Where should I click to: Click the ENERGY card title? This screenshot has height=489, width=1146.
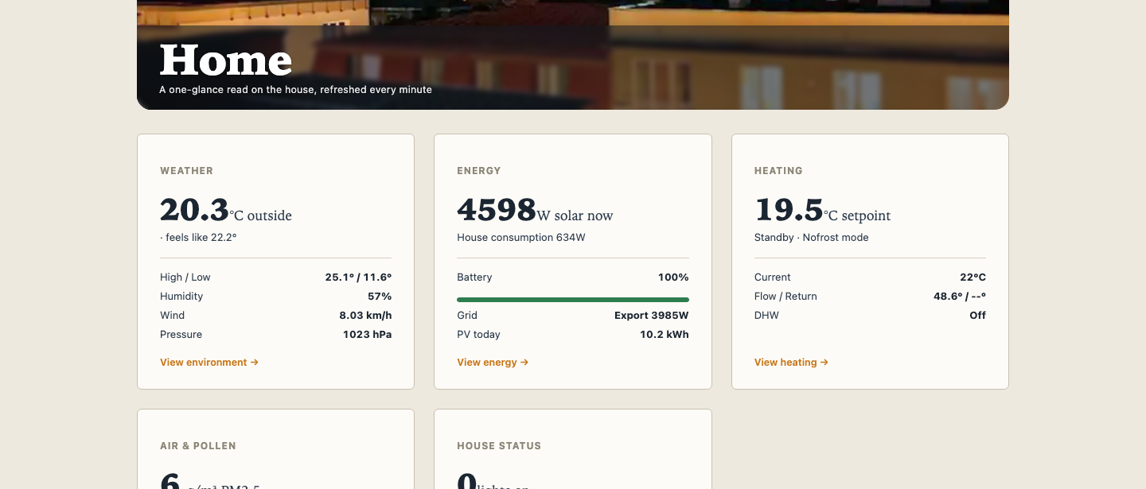tap(479, 171)
